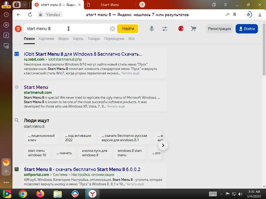Switch to the Товары tab

point(94,39)
